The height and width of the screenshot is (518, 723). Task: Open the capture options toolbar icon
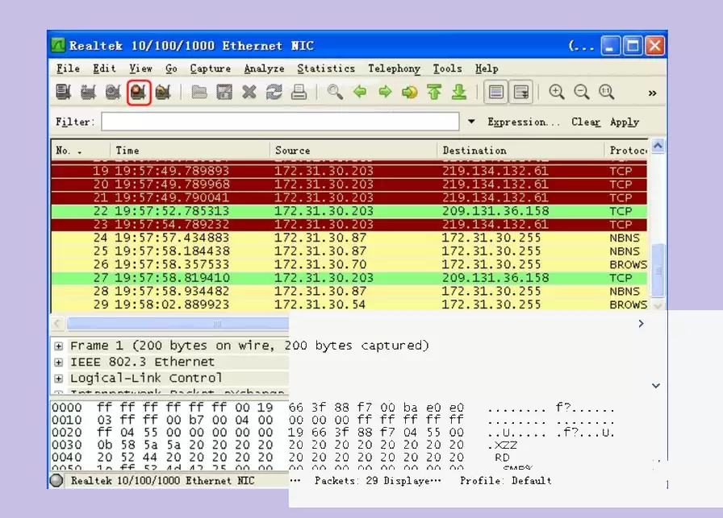tap(88, 92)
